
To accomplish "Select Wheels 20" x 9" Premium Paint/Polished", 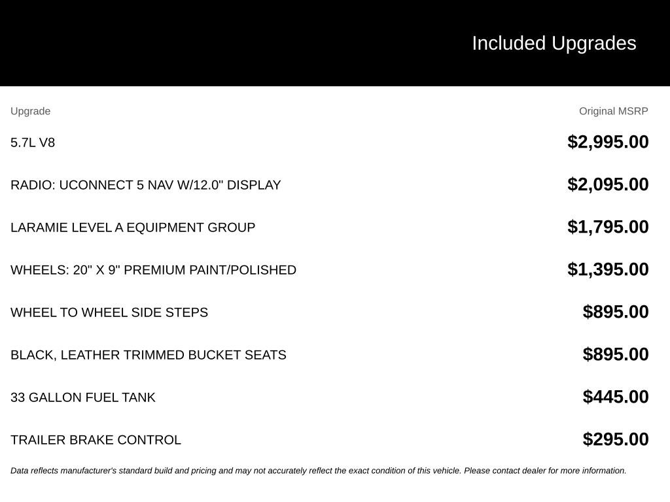I will [x=153, y=270].
